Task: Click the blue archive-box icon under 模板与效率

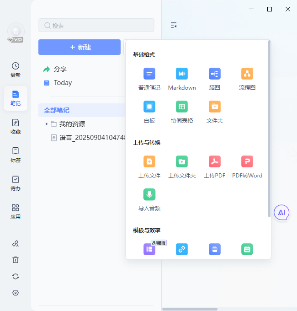Action: coord(215,249)
